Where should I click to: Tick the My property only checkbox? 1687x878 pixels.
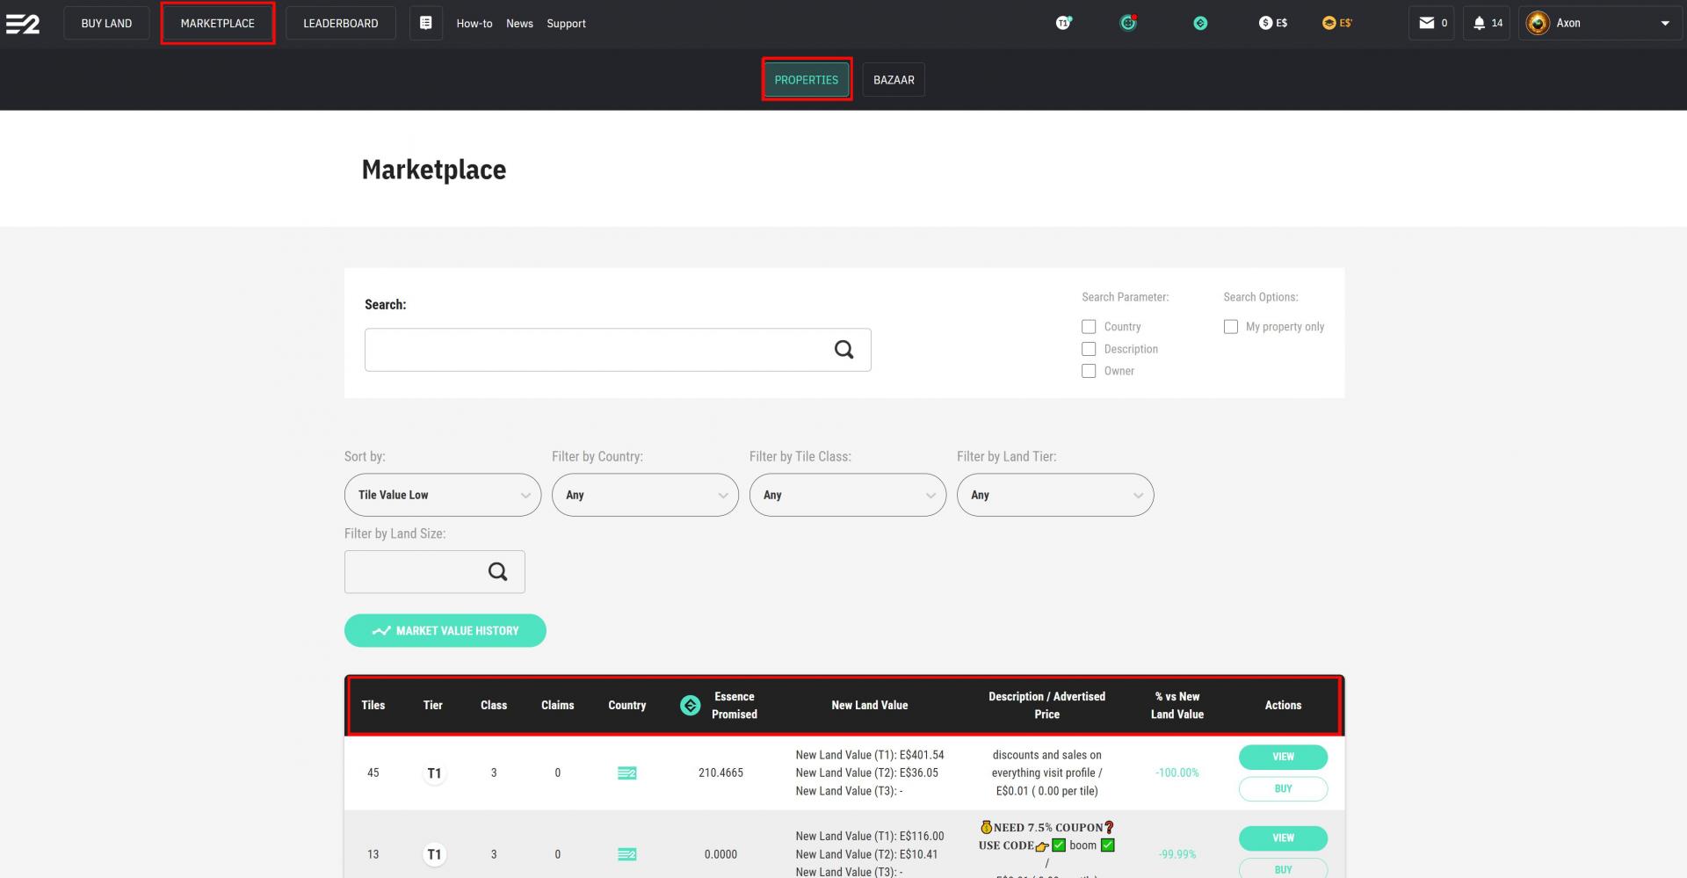(x=1230, y=326)
